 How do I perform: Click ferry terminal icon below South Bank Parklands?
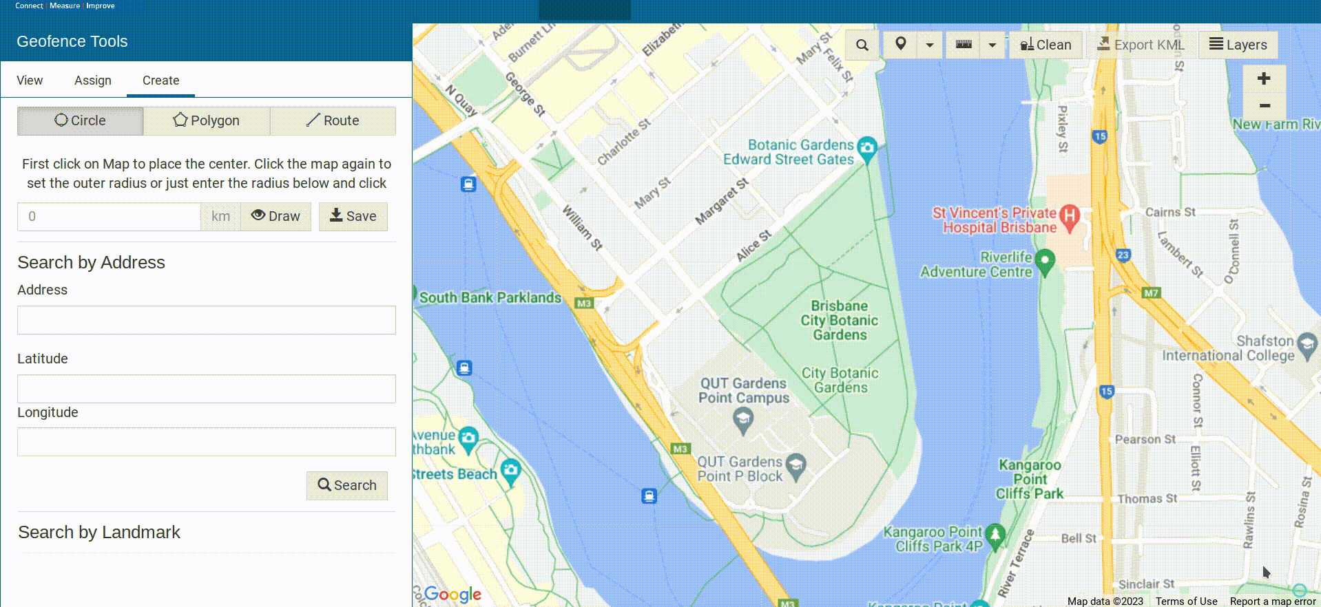pos(464,368)
